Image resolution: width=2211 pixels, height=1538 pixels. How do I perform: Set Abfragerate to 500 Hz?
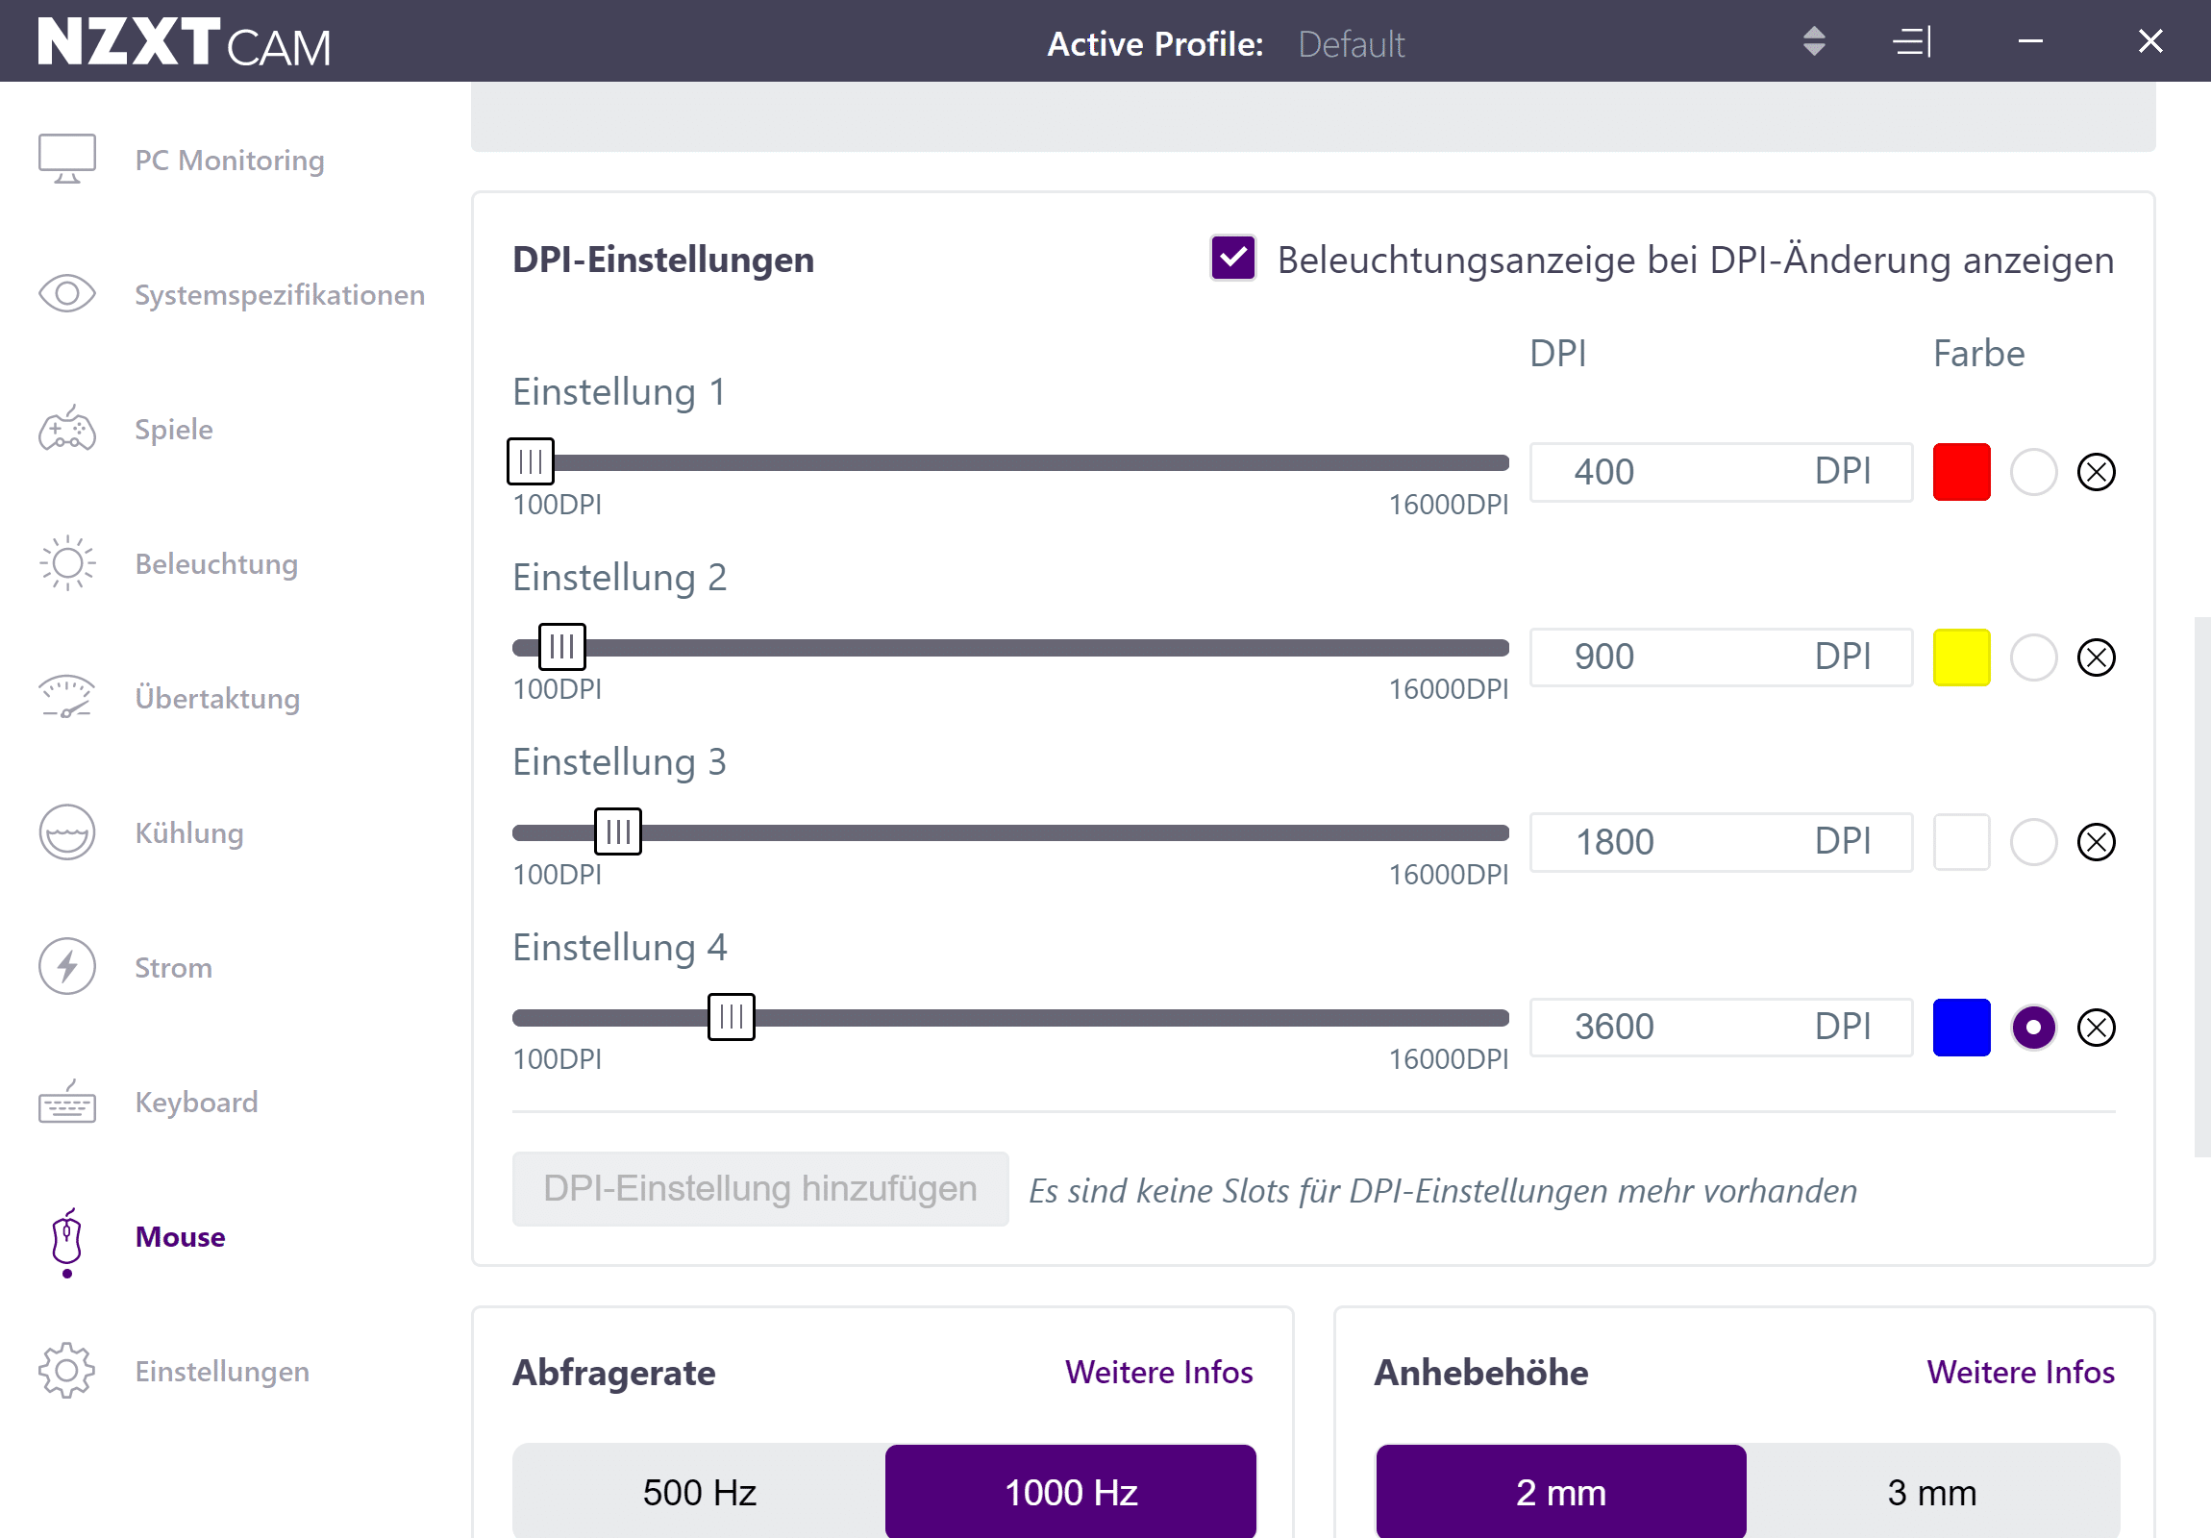tap(699, 1492)
